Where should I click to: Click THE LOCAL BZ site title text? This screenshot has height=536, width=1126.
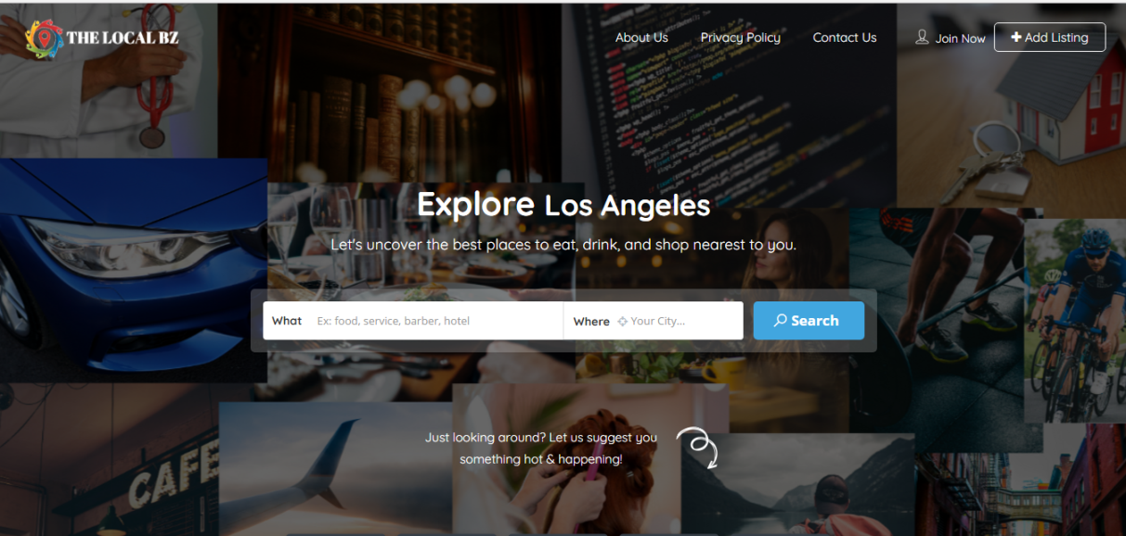[123, 39]
